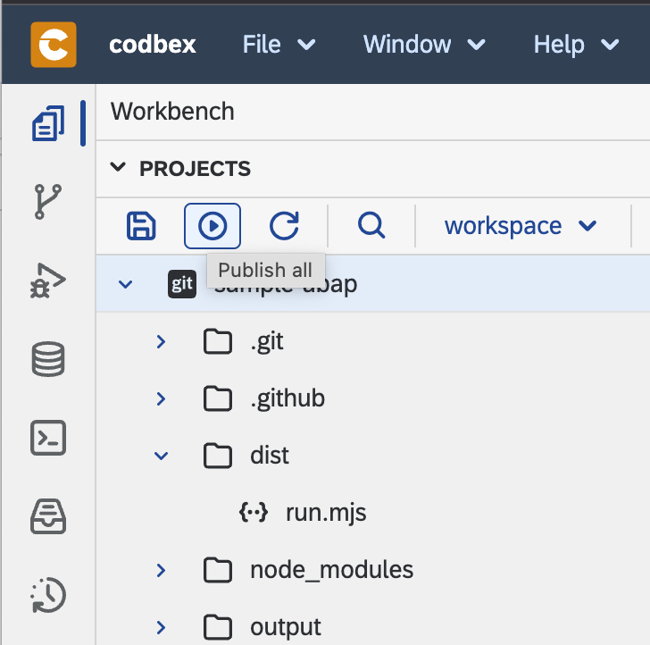Image resolution: width=650 pixels, height=645 pixels.
Task: Click the .git folder icon
Action: pyautogui.click(x=218, y=341)
